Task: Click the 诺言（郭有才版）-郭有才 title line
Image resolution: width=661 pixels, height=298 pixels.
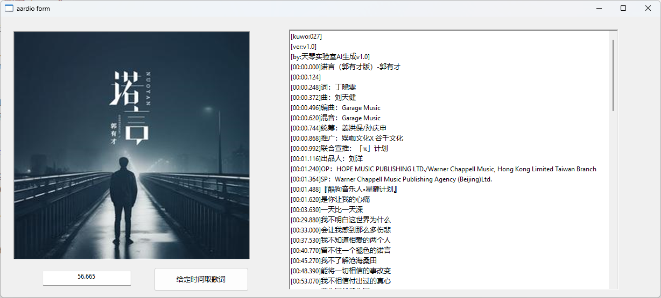Action: [x=346, y=67]
